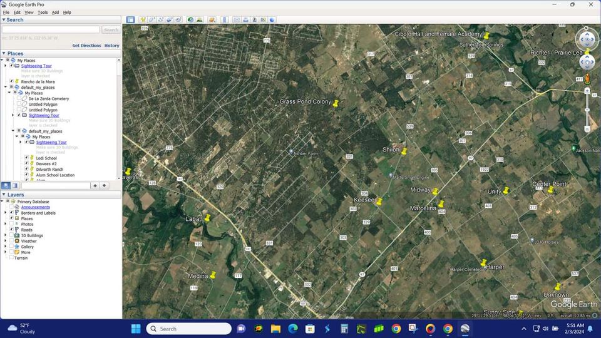Click the Unity pushpin marker

[x=506, y=190]
